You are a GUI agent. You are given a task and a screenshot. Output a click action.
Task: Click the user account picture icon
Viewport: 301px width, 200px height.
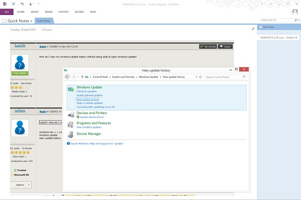pyautogui.click(x=295, y=12)
